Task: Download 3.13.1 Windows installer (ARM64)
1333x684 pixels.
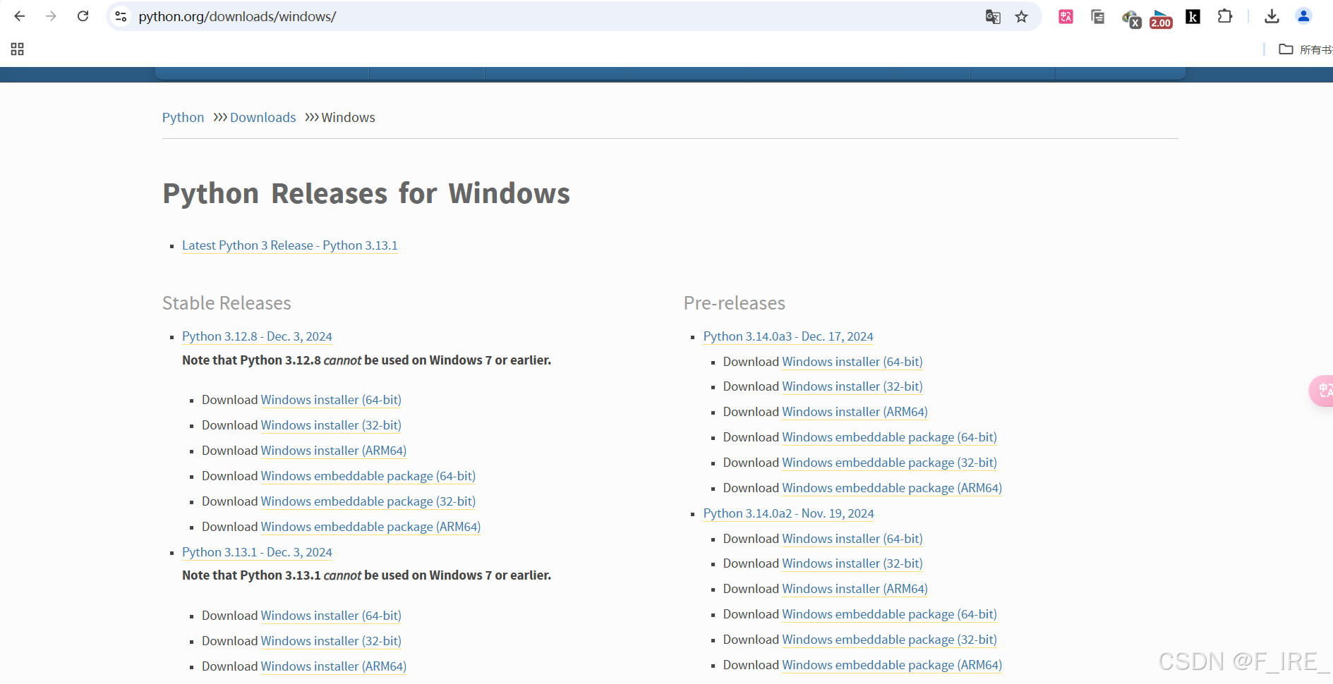Action: [x=334, y=666]
